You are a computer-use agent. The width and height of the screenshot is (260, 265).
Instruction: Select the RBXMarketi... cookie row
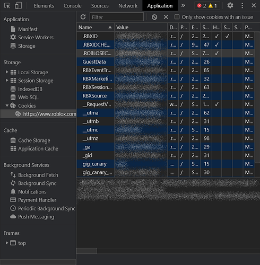pos(166,79)
